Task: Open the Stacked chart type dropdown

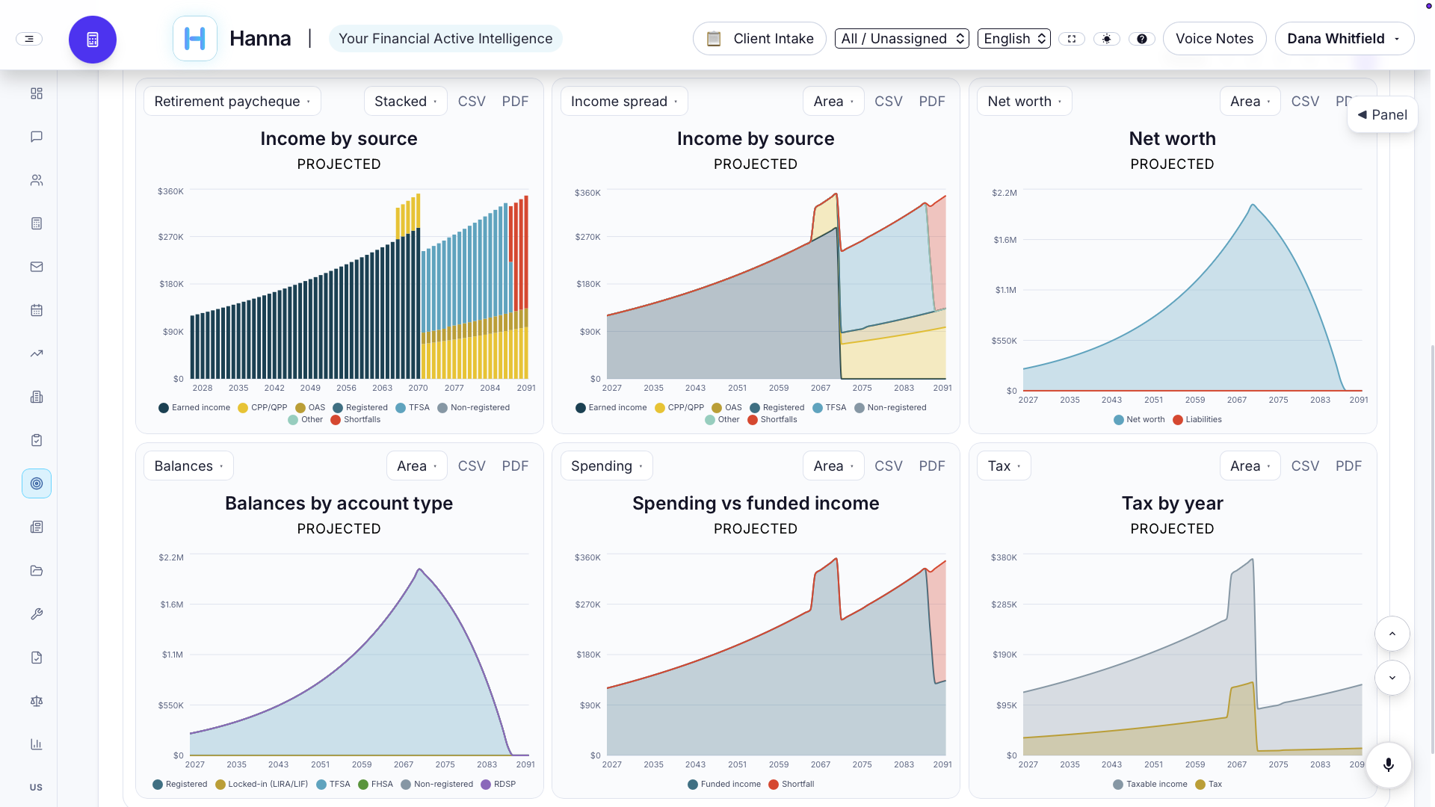Action: (x=406, y=101)
